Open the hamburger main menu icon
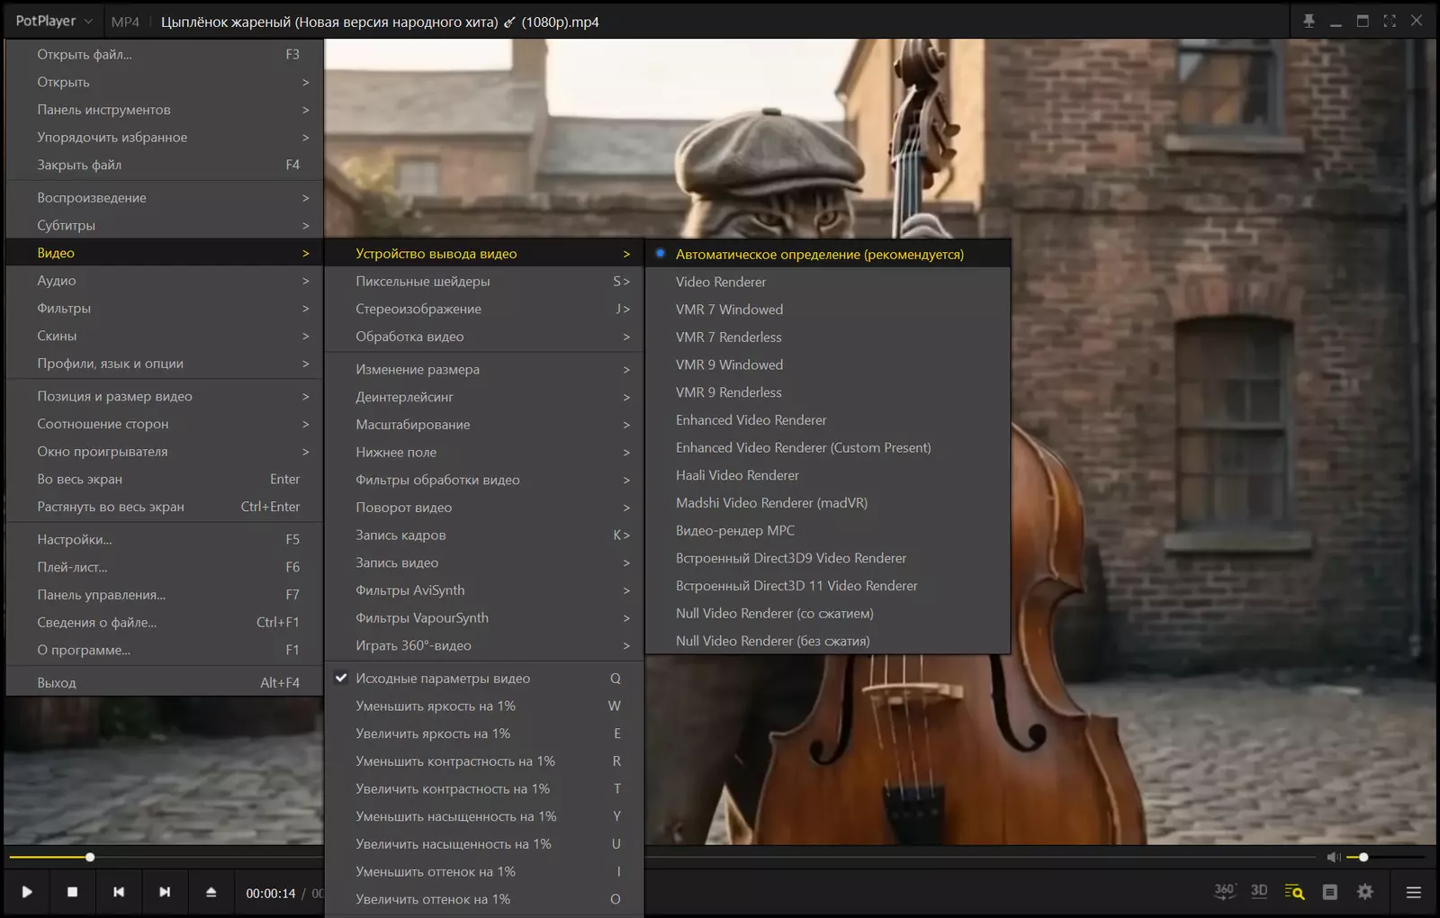The image size is (1440, 918). point(1414,892)
